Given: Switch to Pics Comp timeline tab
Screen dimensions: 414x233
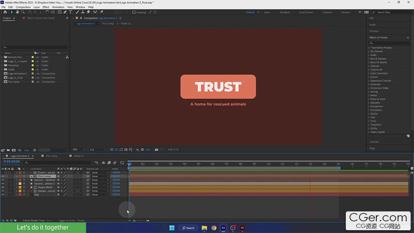Looking at the screenshot, I should [x=51, y=156].
